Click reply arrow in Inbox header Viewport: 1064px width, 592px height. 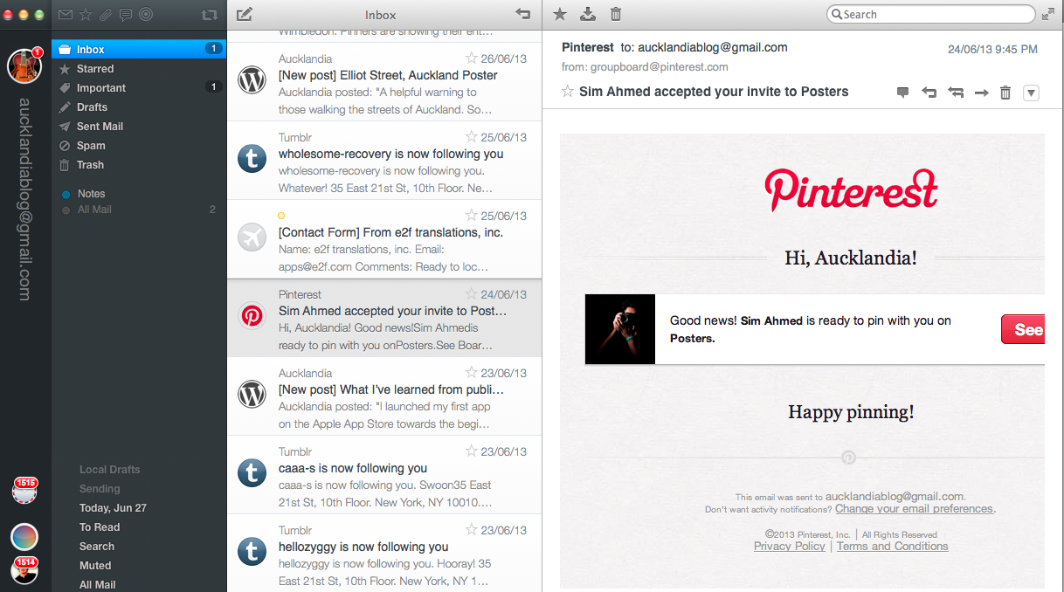tap(523, 14)
